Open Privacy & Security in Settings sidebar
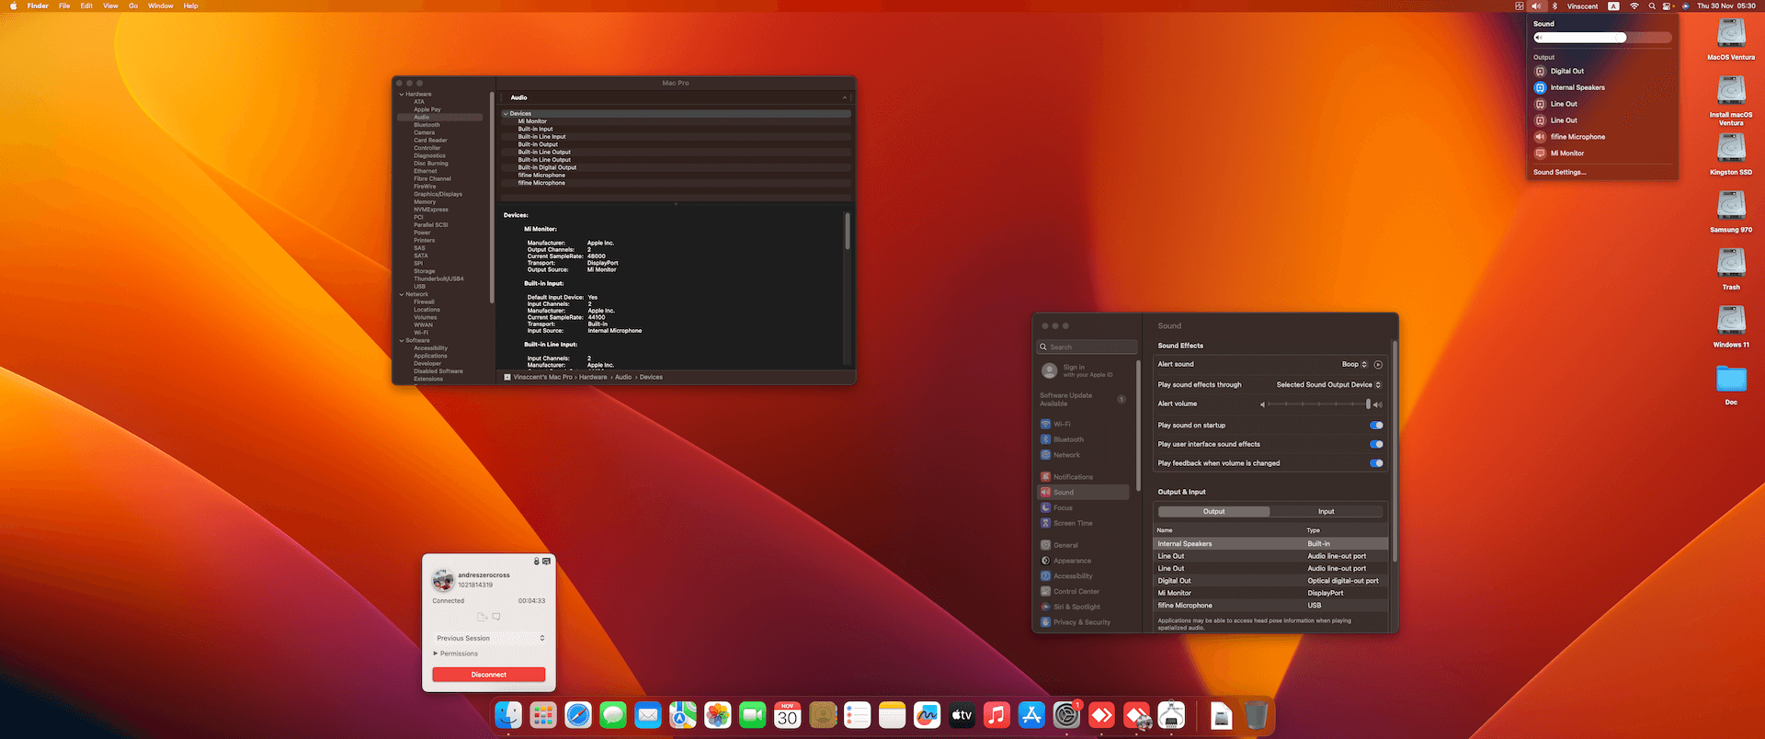 [1085, 622]
